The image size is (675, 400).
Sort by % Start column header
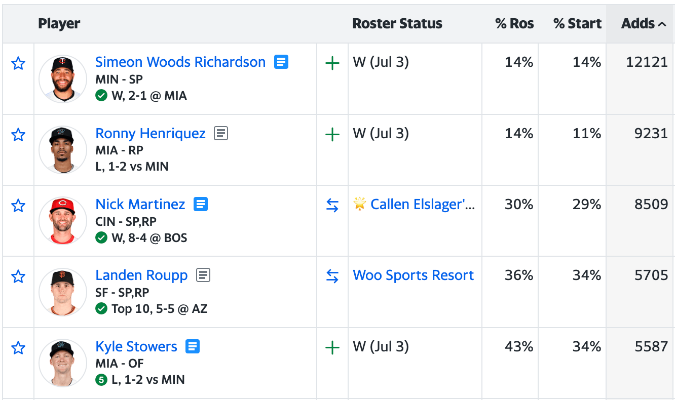click(577, 24)
